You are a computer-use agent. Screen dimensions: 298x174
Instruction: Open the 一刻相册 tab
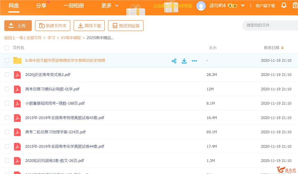click(74, 6)
